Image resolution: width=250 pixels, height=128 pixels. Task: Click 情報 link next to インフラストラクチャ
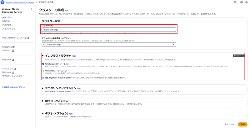coord(74,56)
